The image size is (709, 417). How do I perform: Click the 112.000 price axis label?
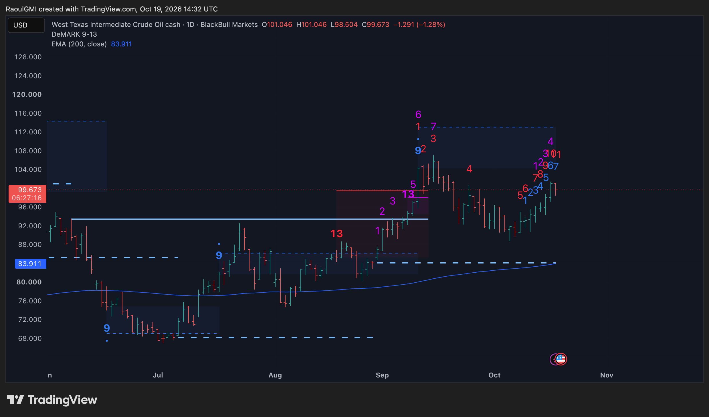[28, 132]
